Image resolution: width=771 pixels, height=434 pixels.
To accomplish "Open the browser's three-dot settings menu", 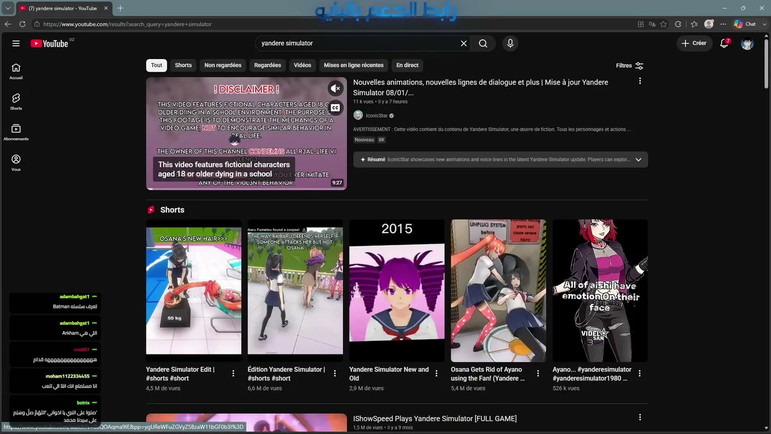I will [722, 24].
